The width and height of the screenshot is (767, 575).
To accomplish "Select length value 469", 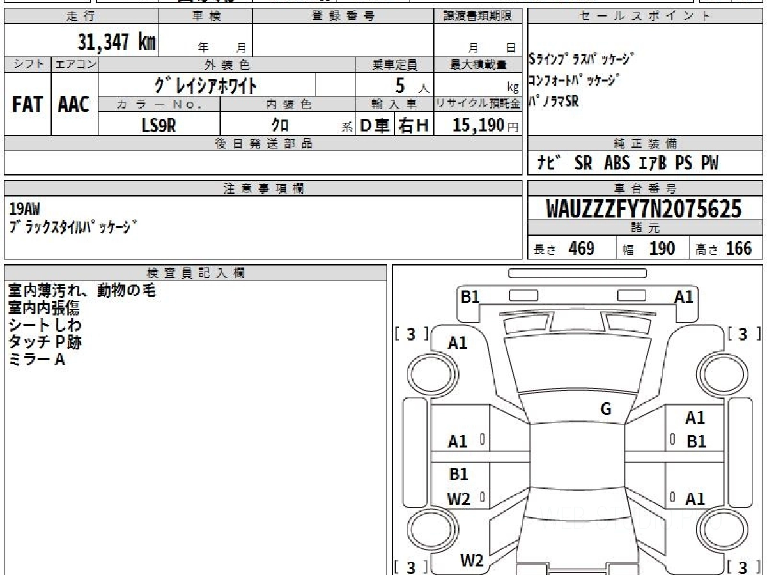I will [x=582, y=249].
